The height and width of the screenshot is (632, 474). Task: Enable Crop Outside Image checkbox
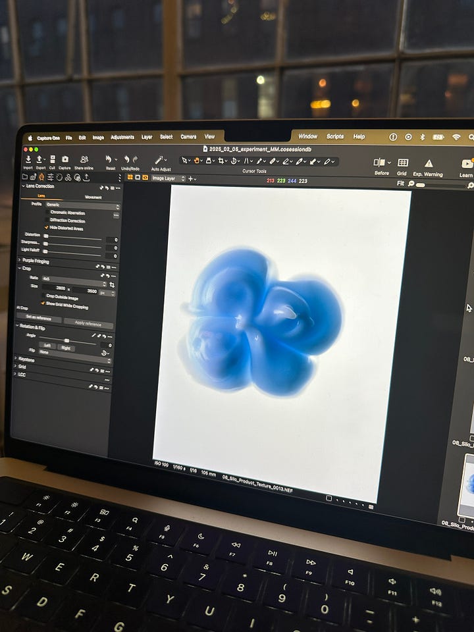[43, 296]
